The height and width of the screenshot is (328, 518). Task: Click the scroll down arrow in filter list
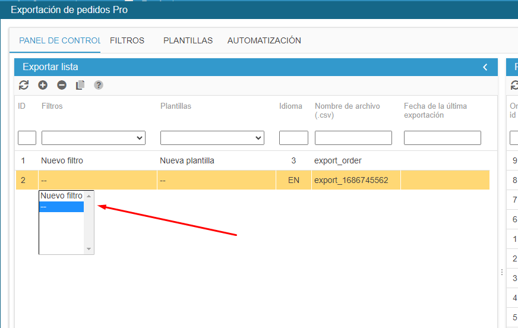(89, 249)
